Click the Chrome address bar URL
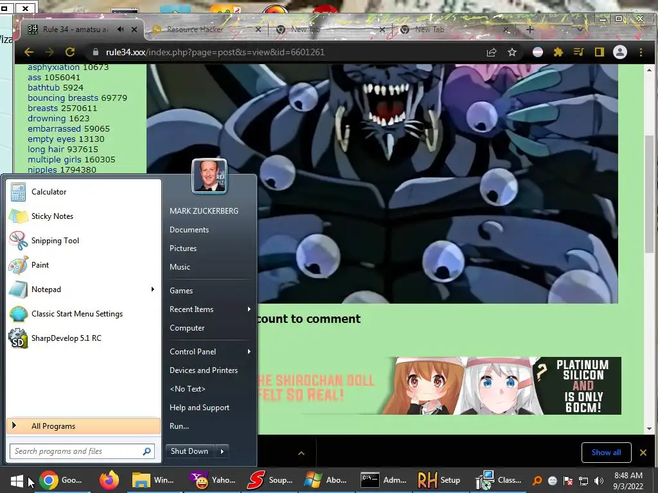Screen dimensions: 658x493 point(215,52)
